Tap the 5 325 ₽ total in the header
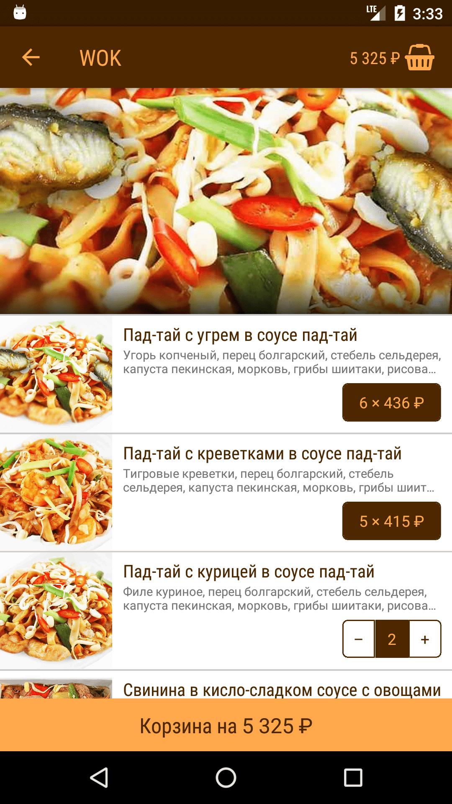 [375, 58]
